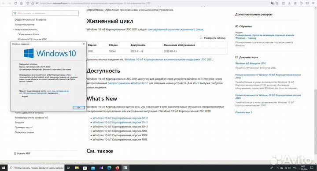The image size is (317, 171).
Task: Open 'Примеры кода' sidebar link
Action: coord(23,127)
